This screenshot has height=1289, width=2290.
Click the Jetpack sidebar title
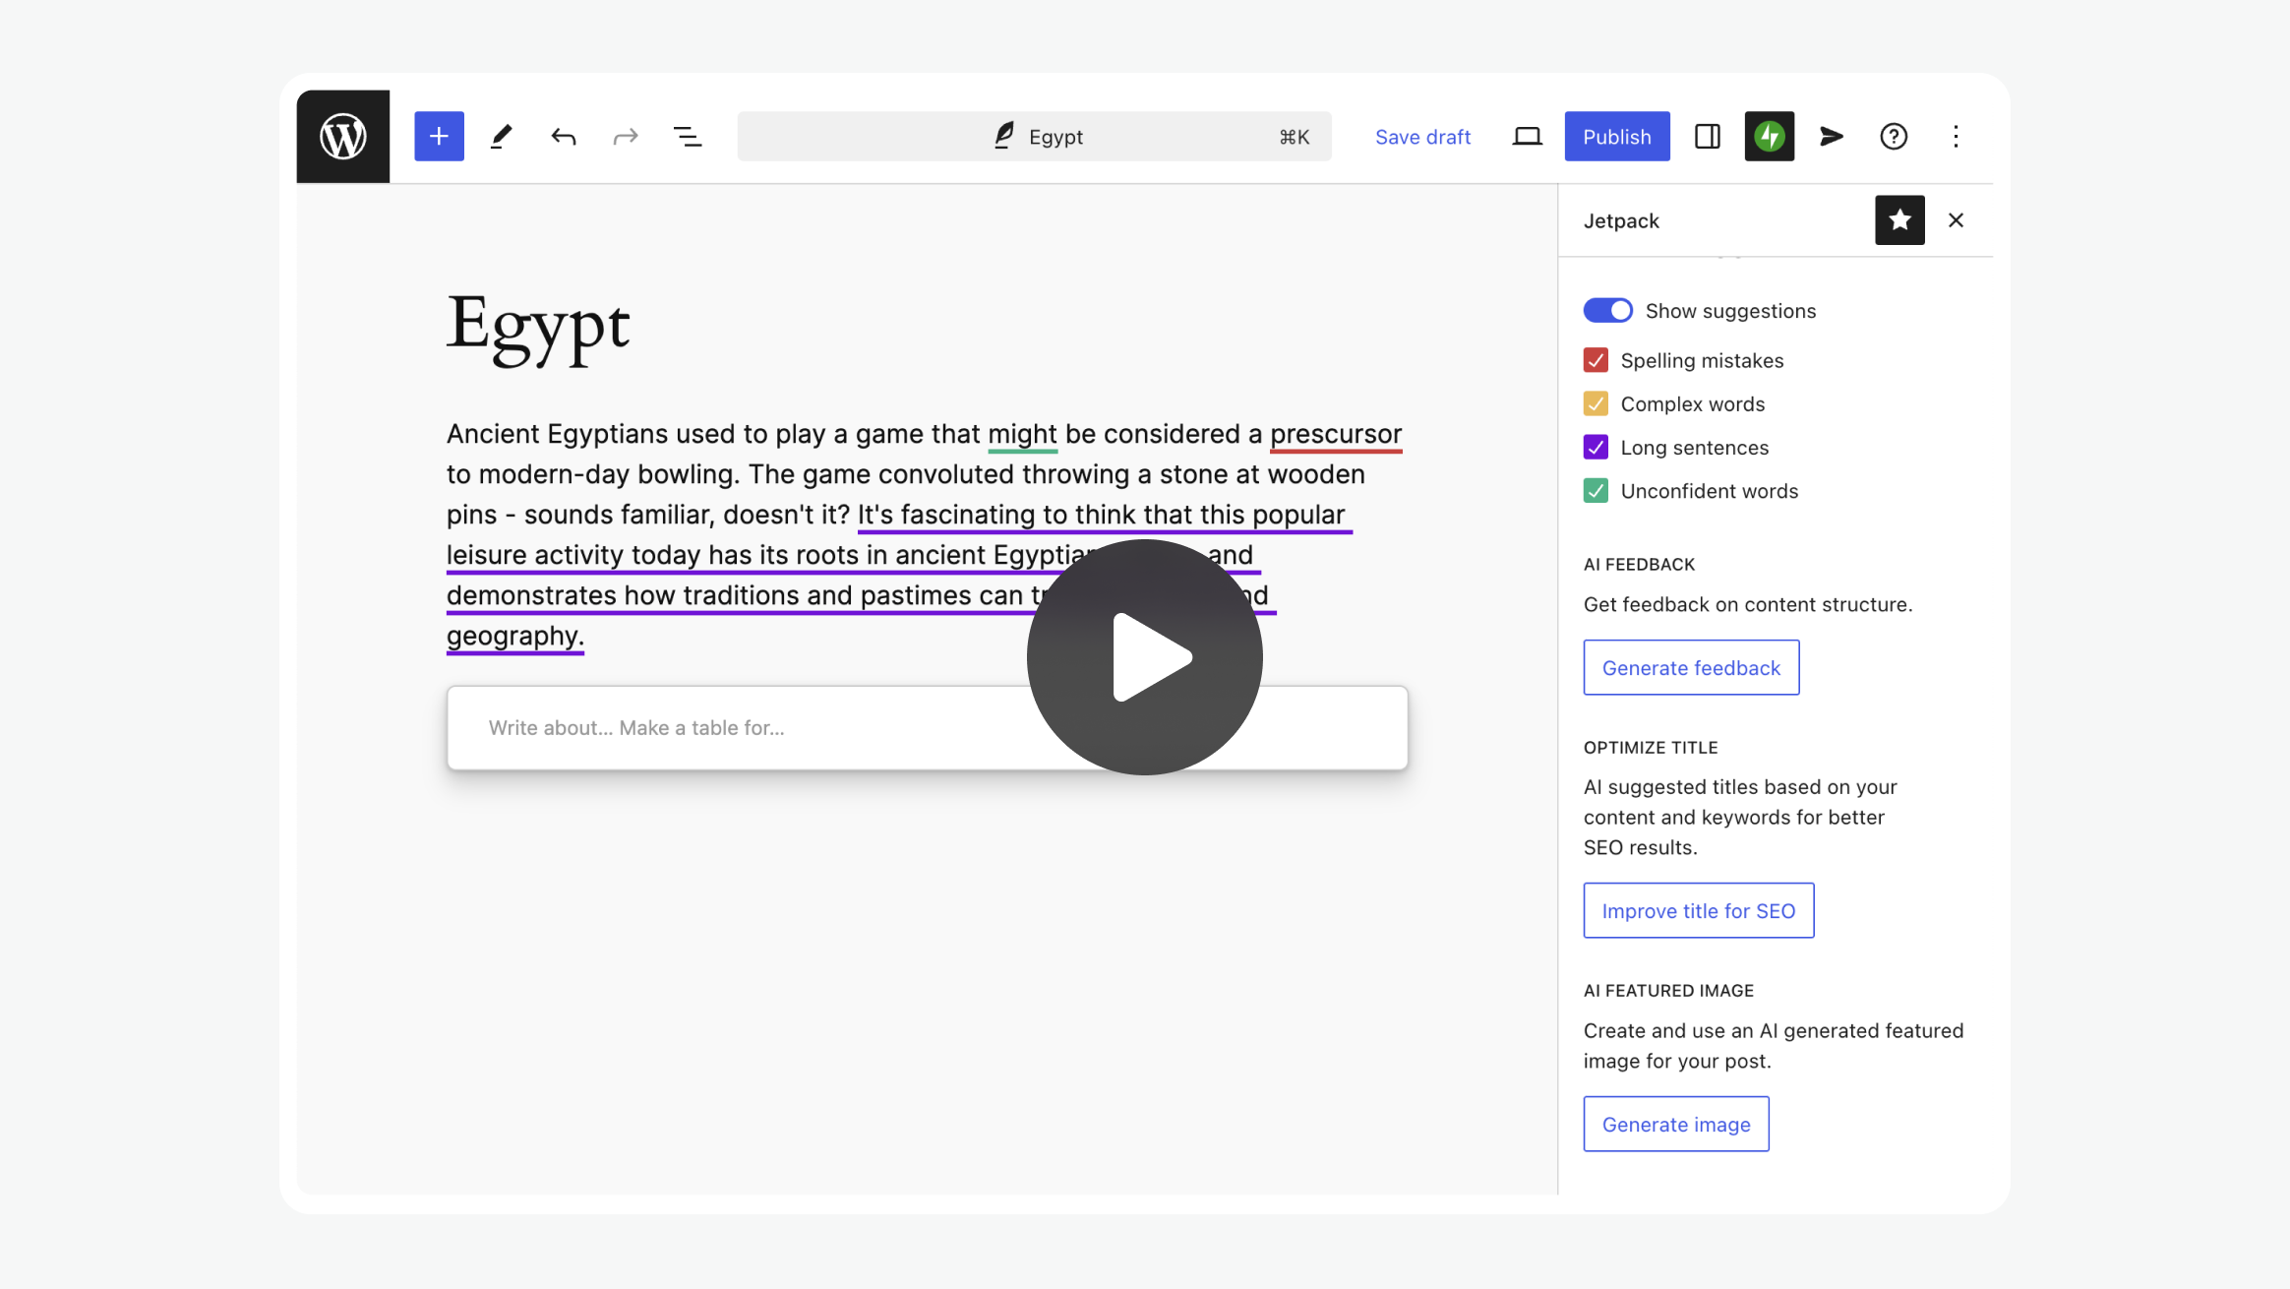pos(1621,220)
